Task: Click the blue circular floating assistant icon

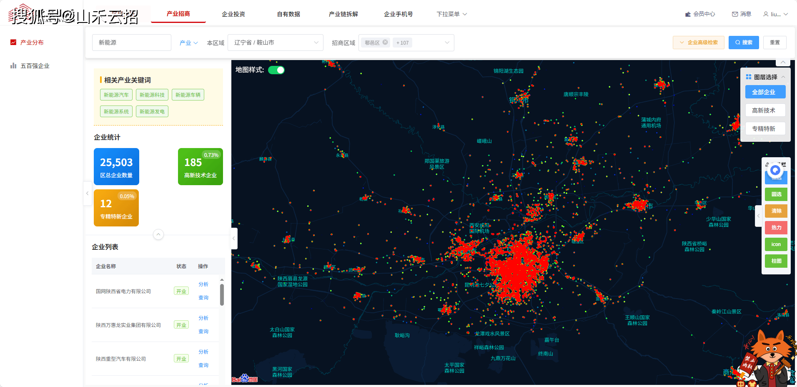Action: click(x=775, y=170)
